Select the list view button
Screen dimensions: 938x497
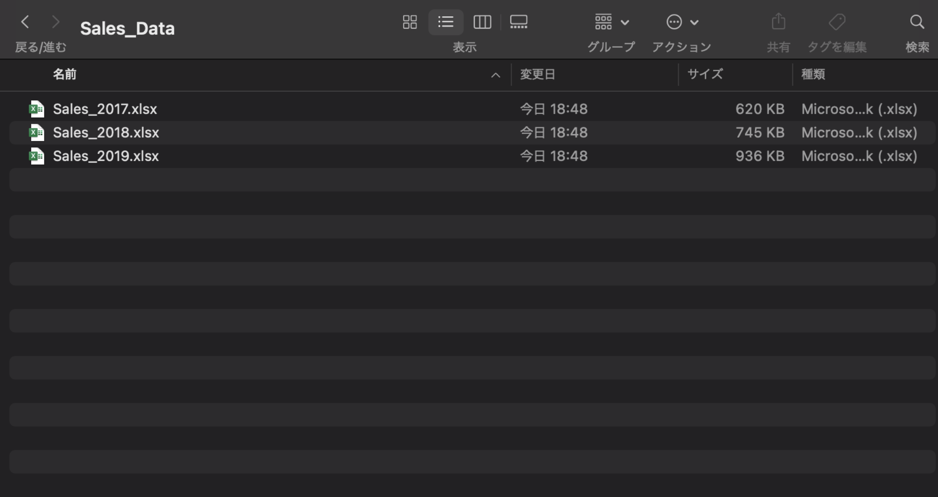click(446, 22)
